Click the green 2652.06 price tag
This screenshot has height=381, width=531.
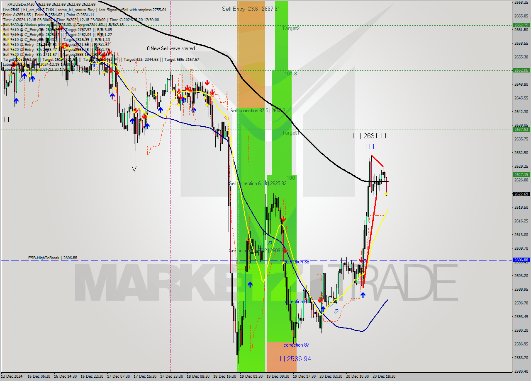click(x=521, y=70)
